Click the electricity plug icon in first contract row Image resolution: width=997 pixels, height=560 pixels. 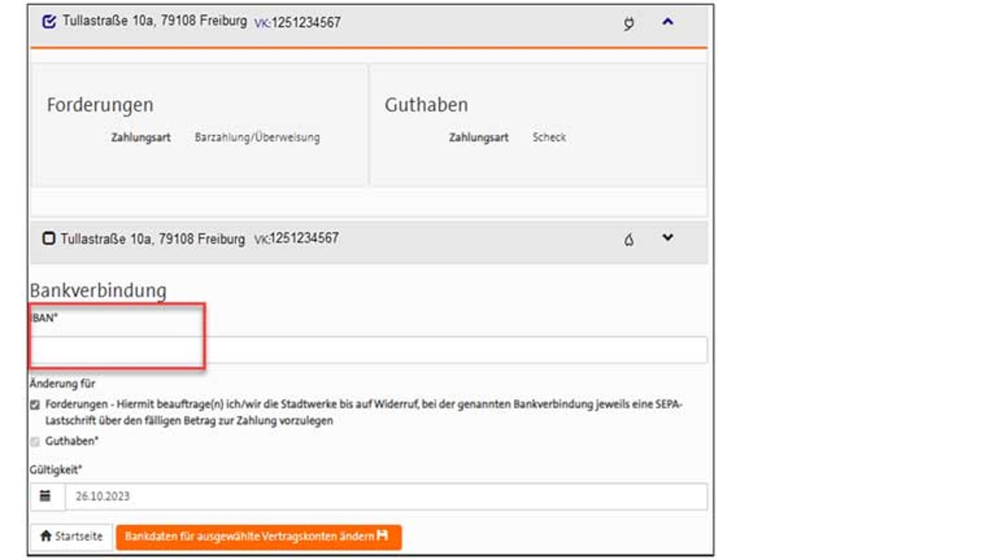click(x=629, y=23)
